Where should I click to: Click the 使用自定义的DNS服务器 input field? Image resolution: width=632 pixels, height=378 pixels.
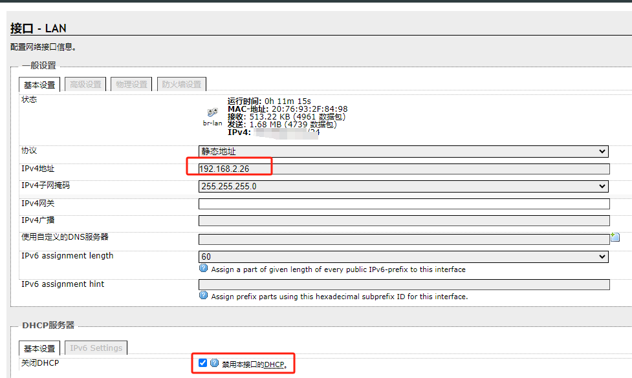pos(402,239)
